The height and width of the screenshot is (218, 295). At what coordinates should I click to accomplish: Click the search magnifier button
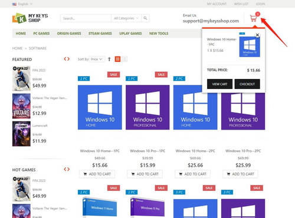pyautogui.click(x=145, y=18)
